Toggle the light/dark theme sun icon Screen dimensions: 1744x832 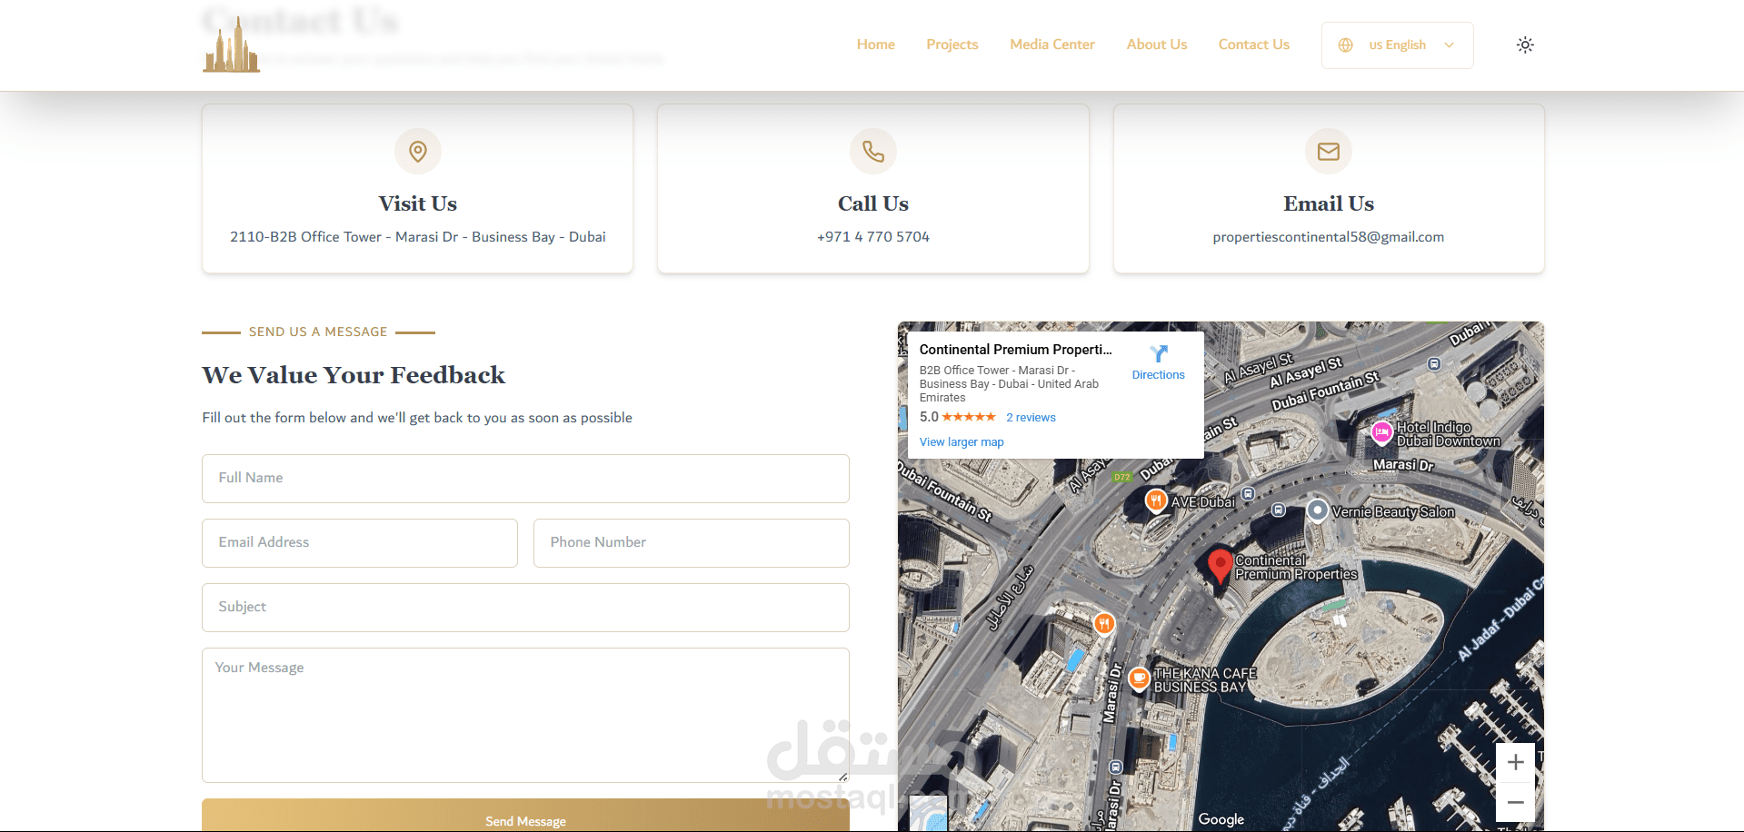pyautogui.click(x=1525, y=45)
